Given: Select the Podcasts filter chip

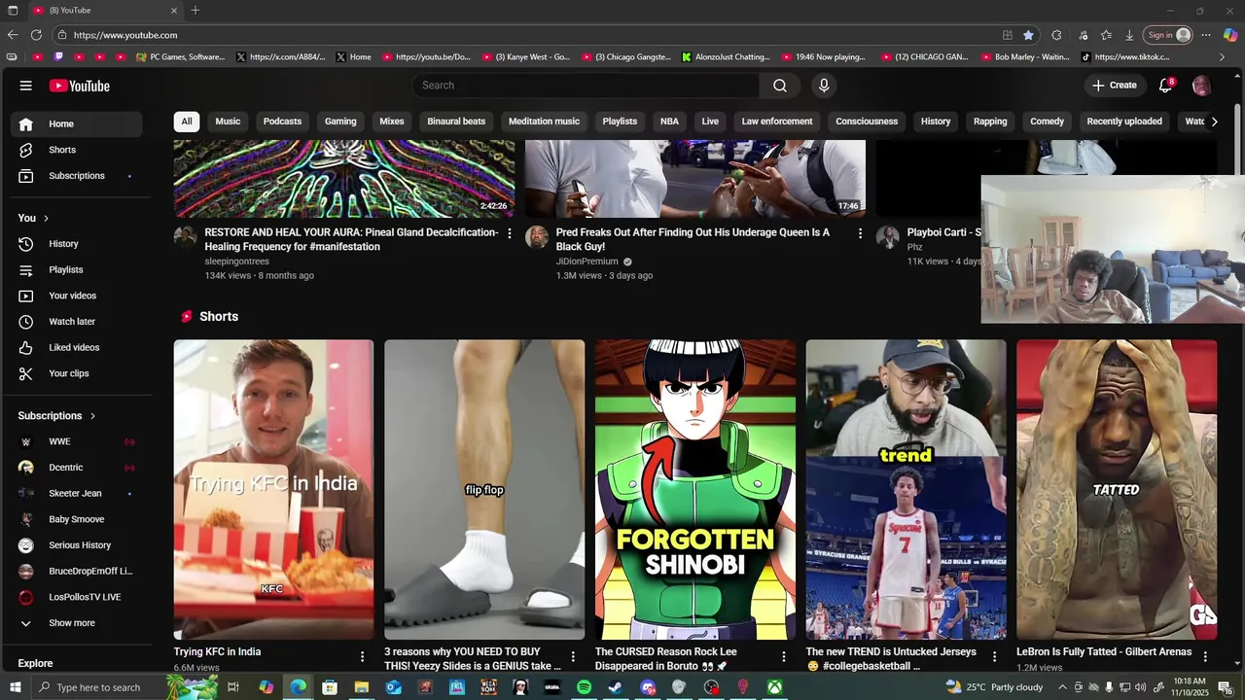Looking at the screenshot, I should coord(282,122).
